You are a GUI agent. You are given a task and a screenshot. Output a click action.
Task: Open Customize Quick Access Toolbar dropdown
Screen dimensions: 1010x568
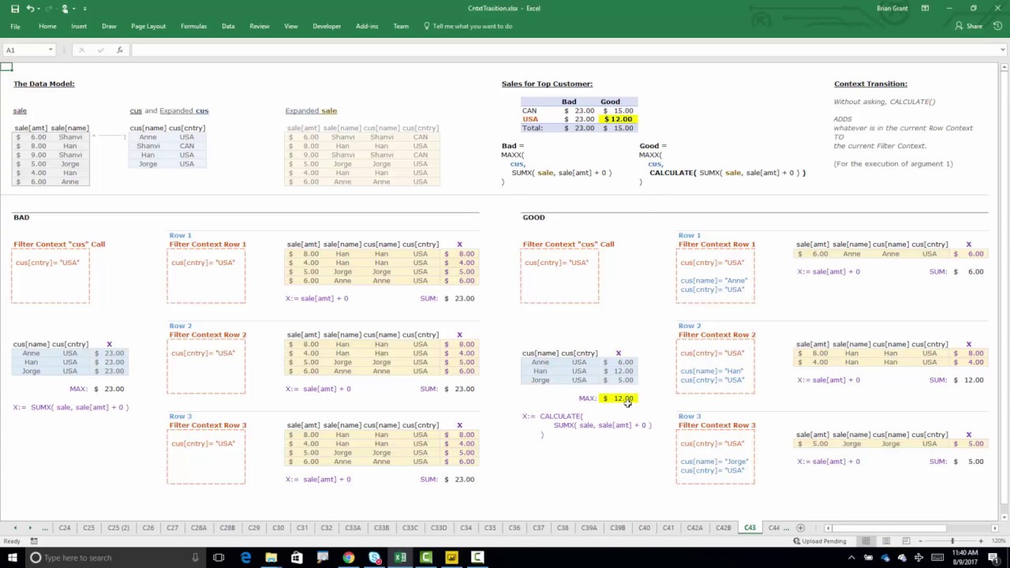pyautogui.click(x=84, y=9)
